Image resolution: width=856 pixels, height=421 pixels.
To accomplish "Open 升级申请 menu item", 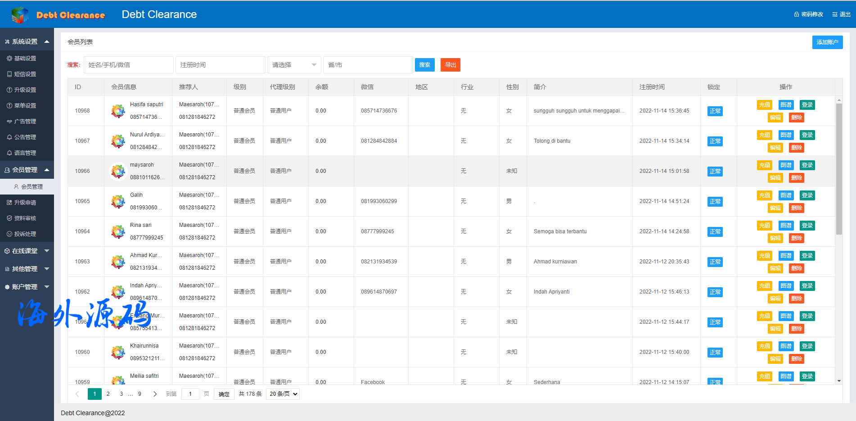I will [x=25, y=203].
